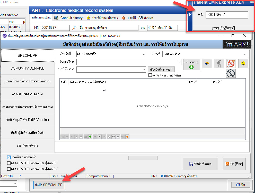Viewport: 255px width, 193px height.
Task: Switch to the Consult history tab
Action: (69, 18)
